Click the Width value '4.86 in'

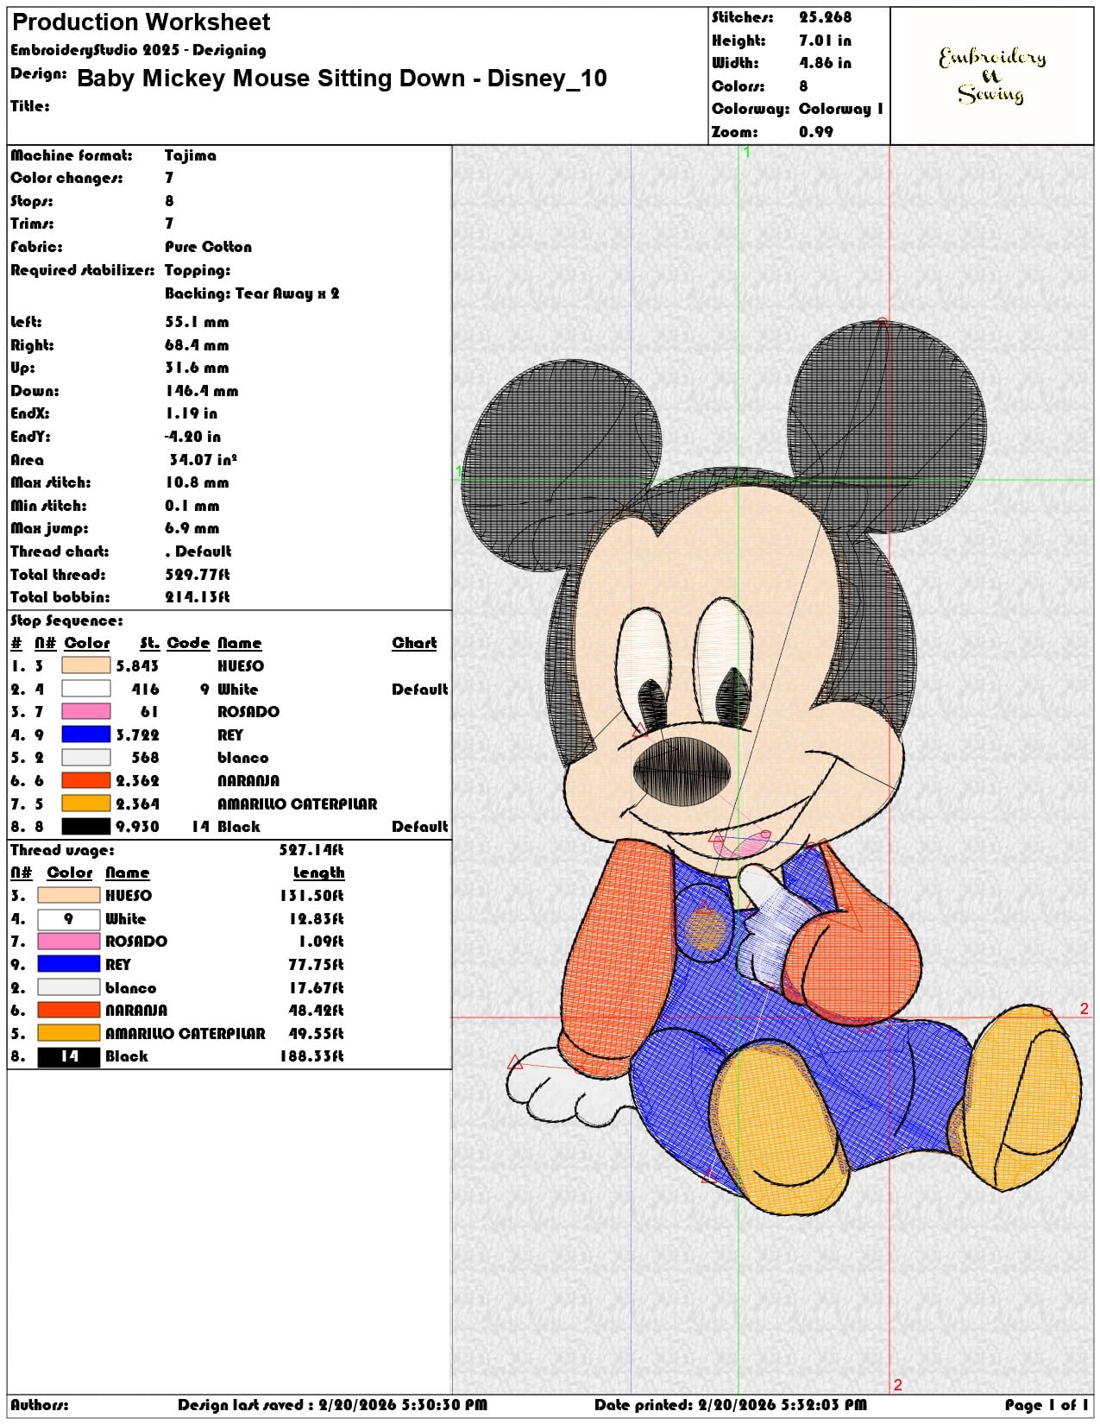tap(825, 63)
